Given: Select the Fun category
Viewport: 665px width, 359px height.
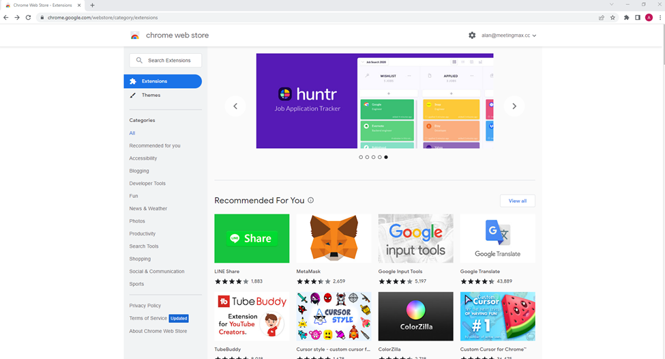Looking at the screenshot, I should (x=134, y=196).
